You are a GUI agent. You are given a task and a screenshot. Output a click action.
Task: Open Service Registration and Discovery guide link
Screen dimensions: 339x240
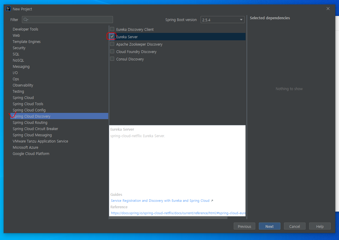(160, 201)
